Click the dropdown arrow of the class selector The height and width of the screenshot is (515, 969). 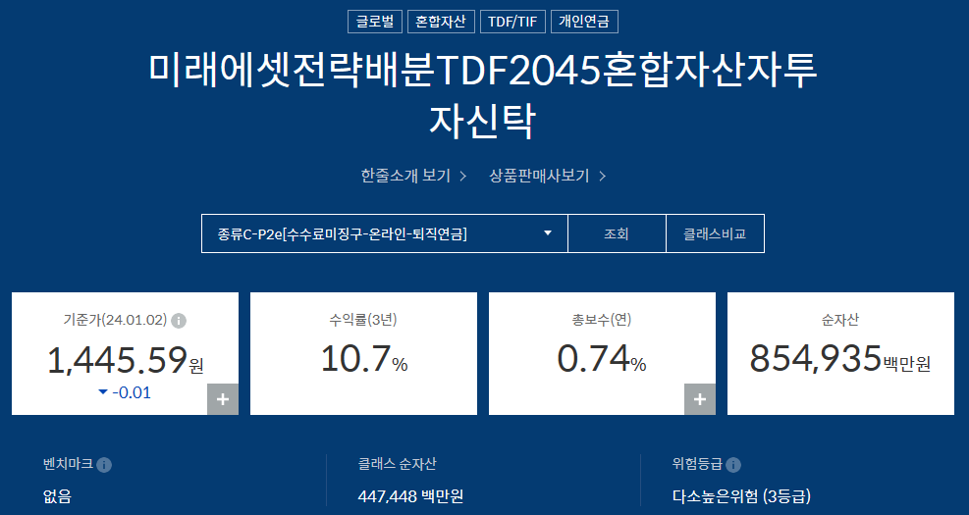[547, 233]
